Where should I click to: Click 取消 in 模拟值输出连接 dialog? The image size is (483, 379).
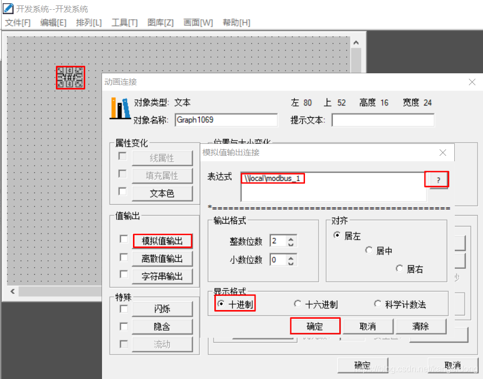point(368,326)
